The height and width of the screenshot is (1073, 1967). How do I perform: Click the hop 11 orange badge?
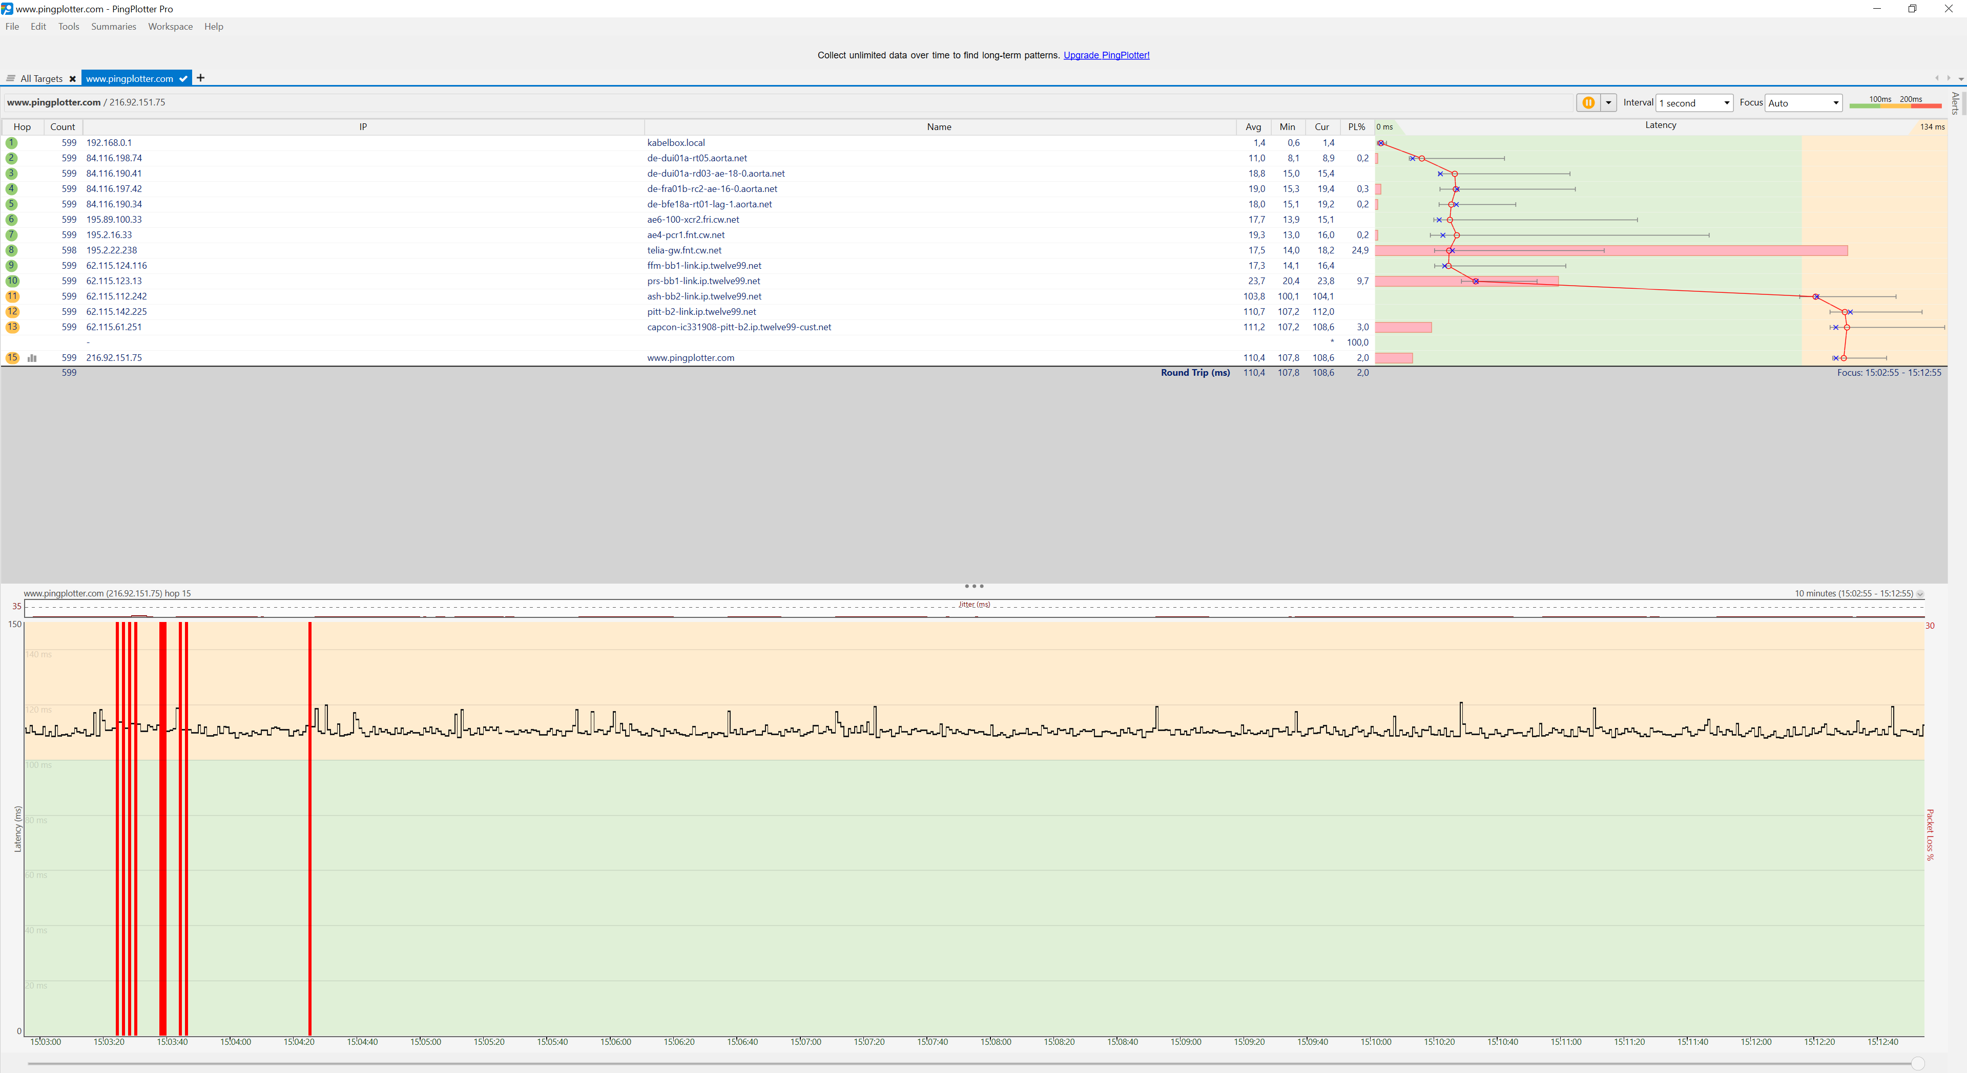[12, 296]
